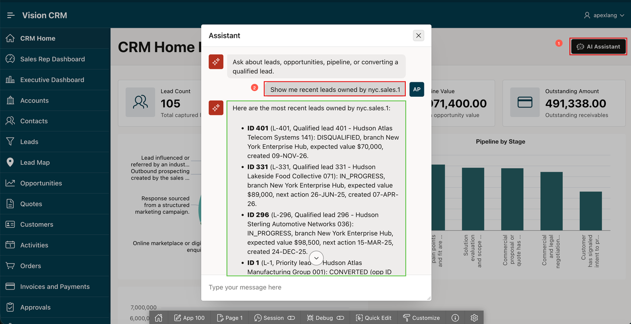Close the Assistant dialog
Image resolution: width=631 pixels, height=324 pixels.
419,36
